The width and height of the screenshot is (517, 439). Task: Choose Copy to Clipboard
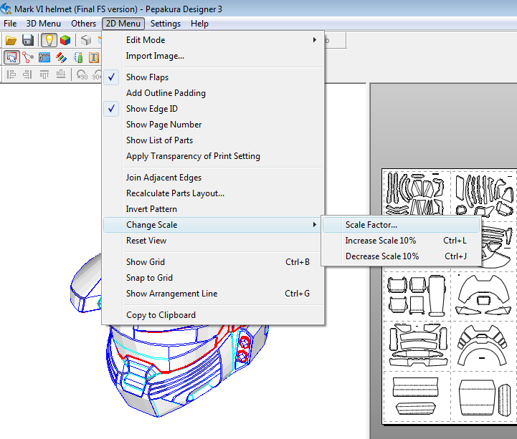214,315
